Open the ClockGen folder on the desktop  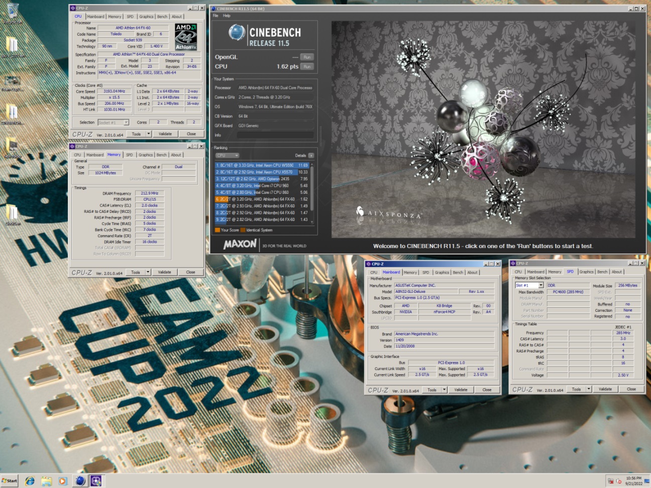[12, 215]
